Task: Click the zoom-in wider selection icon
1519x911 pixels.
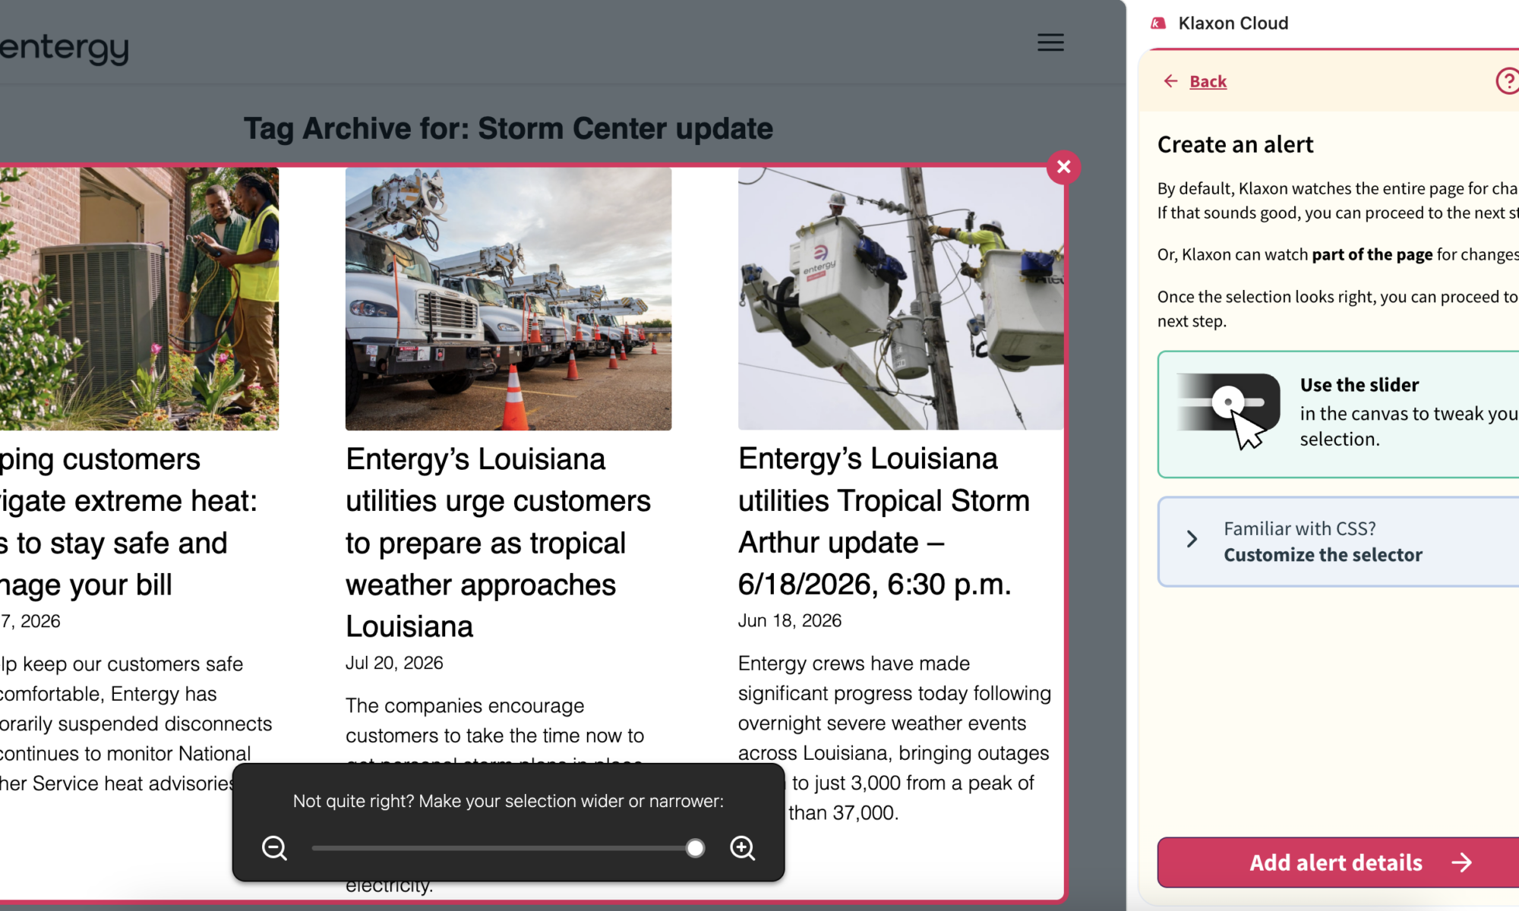Action: [x=742, y=847]
